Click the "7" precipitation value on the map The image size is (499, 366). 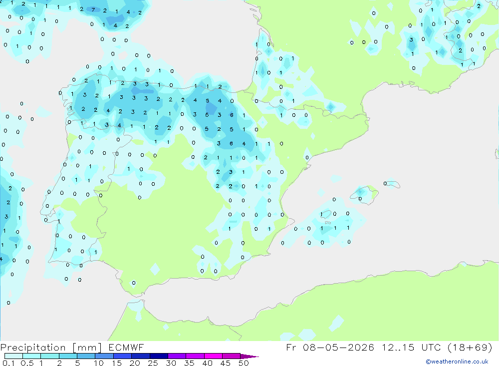pos(93,9)
